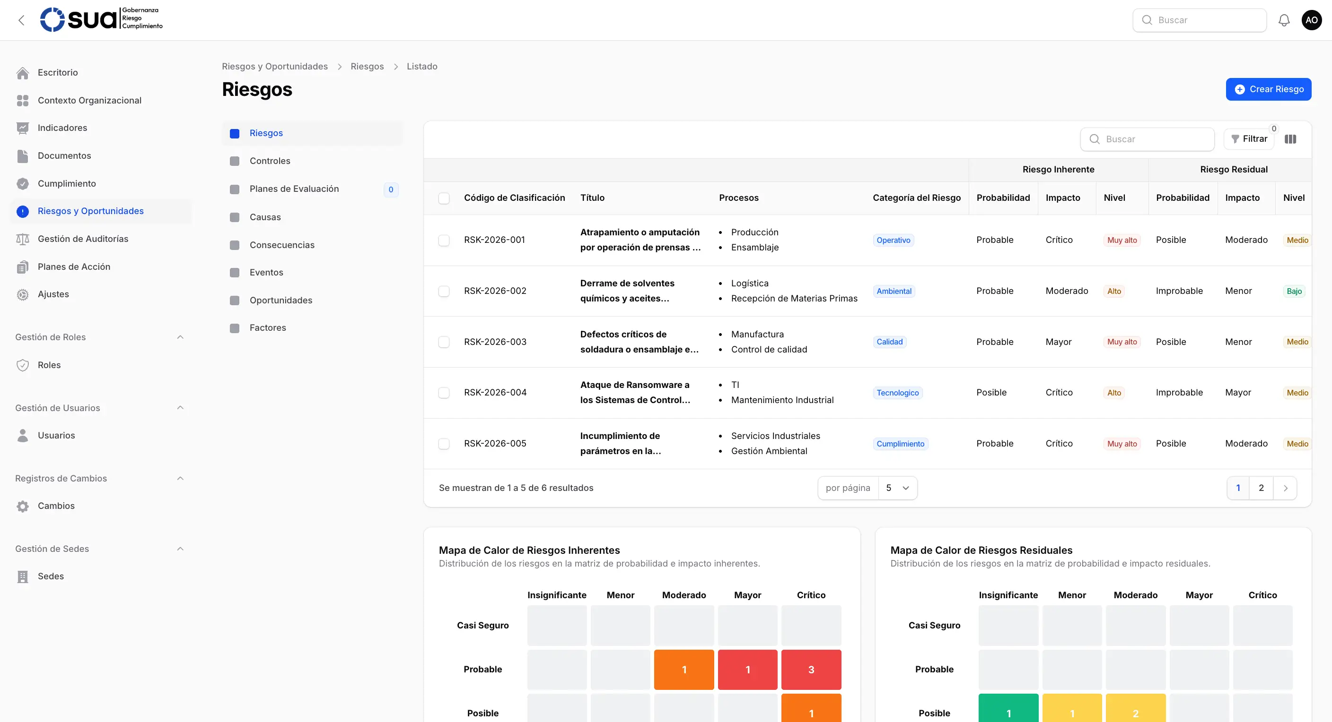
Task: Select the RSK-2026-004 row checkbox
Action: [x=444, y=393]
